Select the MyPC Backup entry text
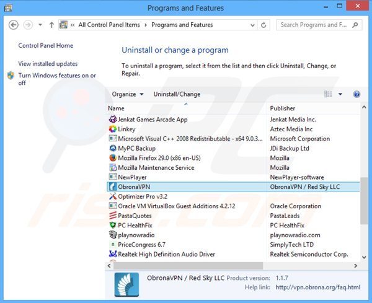This screenshot has width=372, height=303. (136, 149)
